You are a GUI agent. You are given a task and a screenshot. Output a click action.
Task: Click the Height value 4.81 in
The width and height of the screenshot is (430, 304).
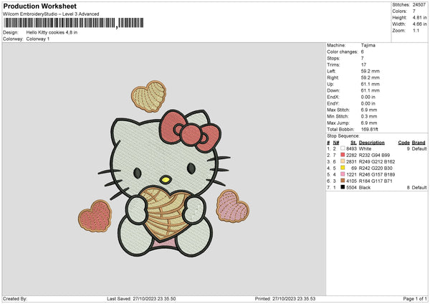coord(419,17)
